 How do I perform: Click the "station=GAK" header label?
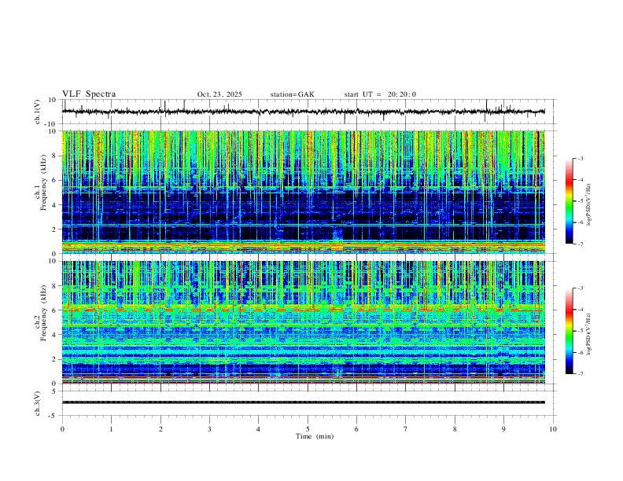(x=292, y=94)
